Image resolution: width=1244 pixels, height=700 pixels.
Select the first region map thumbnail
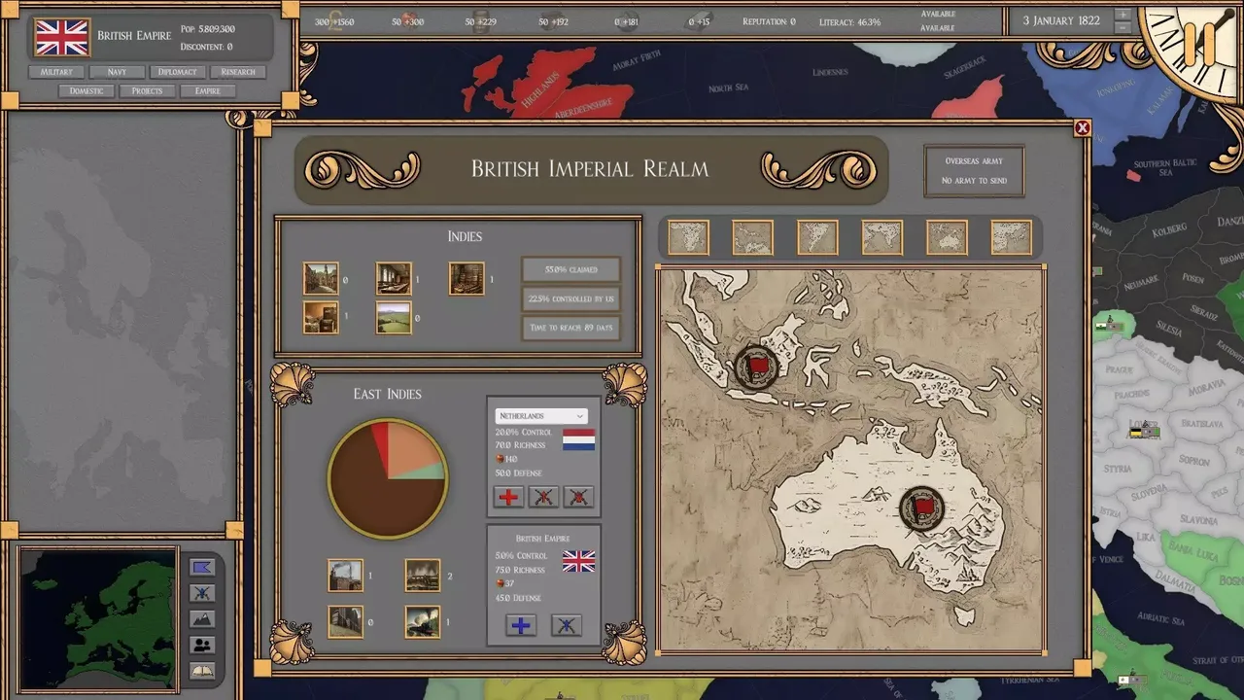[x=689, y=237]
